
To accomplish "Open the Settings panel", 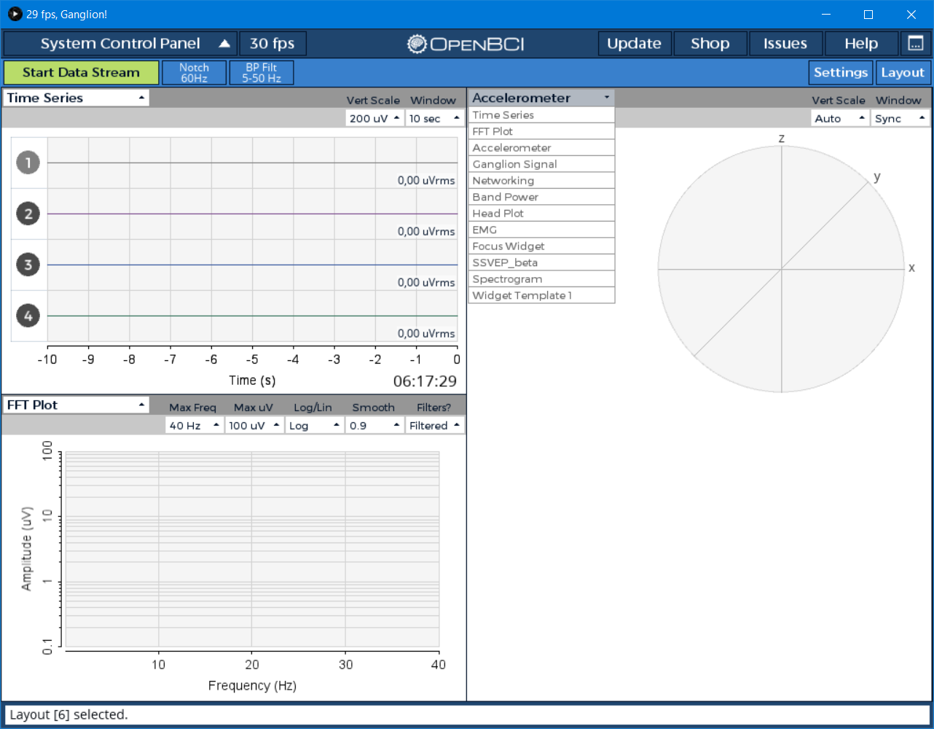I will point(841,72).
